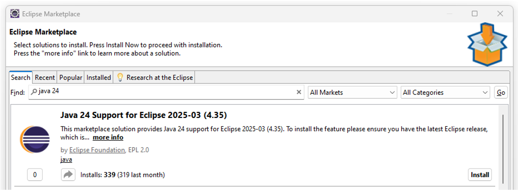Click the Go button

pos(501,93)
